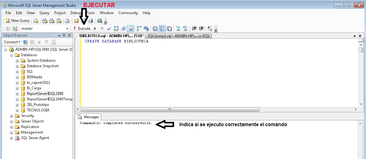Image resolution: width=366 pixels, height=159 pixels.
Task: Parse the query with the blue checkmark
Action: 109,29
